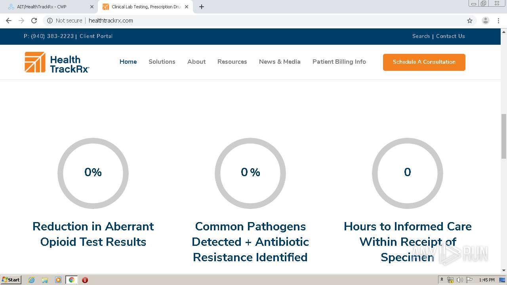Image resolution: width=507 pixels, height=285 pixels.
Task: Open the Client Portal link
Action: [x=96, y=36]
